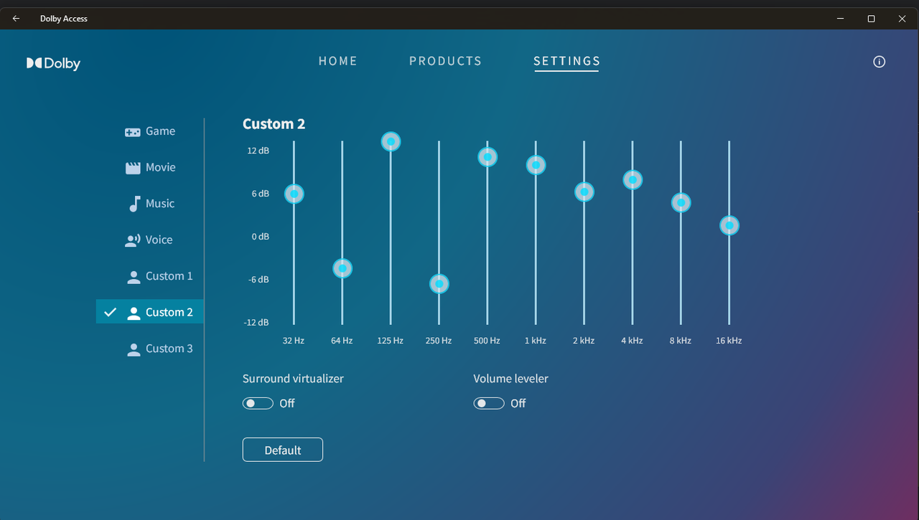Toggle the Surround virtualizer switch
Image resolution: width=919 pixels, height=520 pixels.
click(x=258, y=403)
